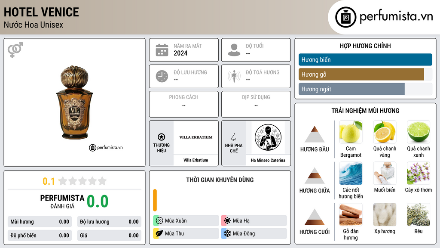Screen dimensions: 440x248
Task: Click the Hương giữa pyramid icon
Action: pyautogui.click(x=315, y=176)
